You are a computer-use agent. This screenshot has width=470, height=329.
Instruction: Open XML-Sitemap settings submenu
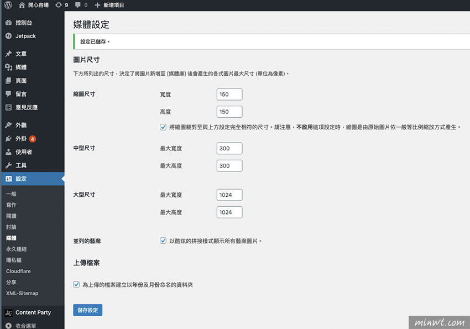[x=22, y=294]
